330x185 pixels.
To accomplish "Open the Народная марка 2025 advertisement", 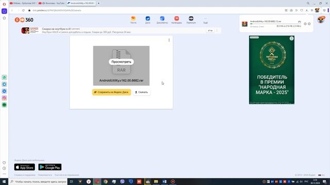I will click(x=272, y=70).
